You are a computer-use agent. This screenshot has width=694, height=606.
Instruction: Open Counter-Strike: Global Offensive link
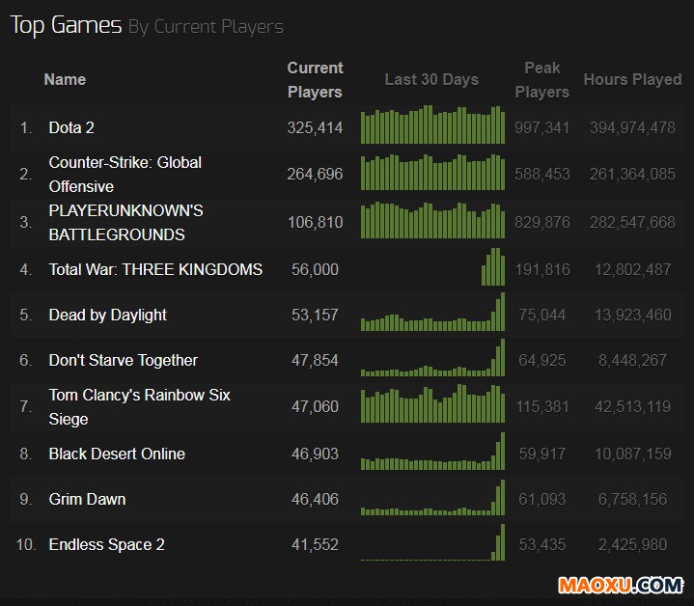[125, 175]
